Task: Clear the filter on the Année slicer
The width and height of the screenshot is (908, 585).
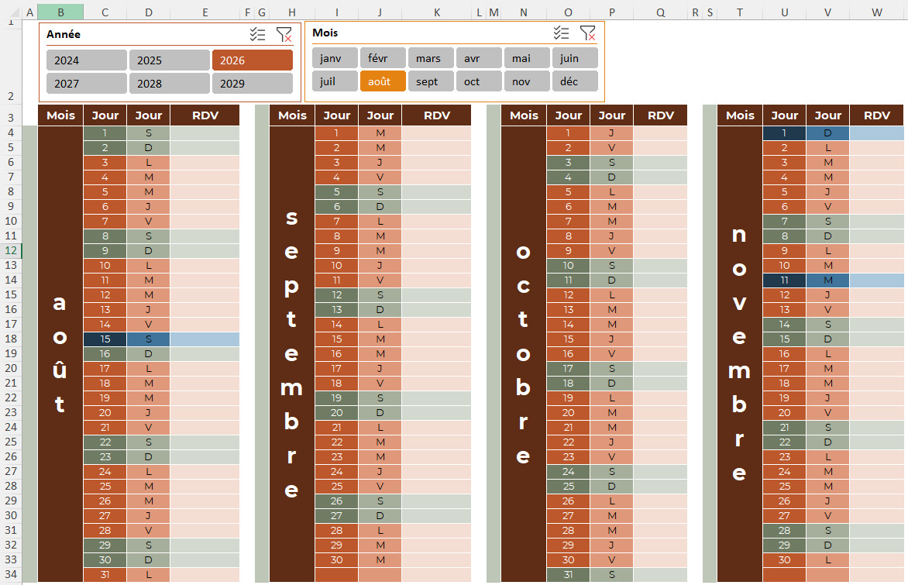Action: pyautogui.click(x=284, y=34)
